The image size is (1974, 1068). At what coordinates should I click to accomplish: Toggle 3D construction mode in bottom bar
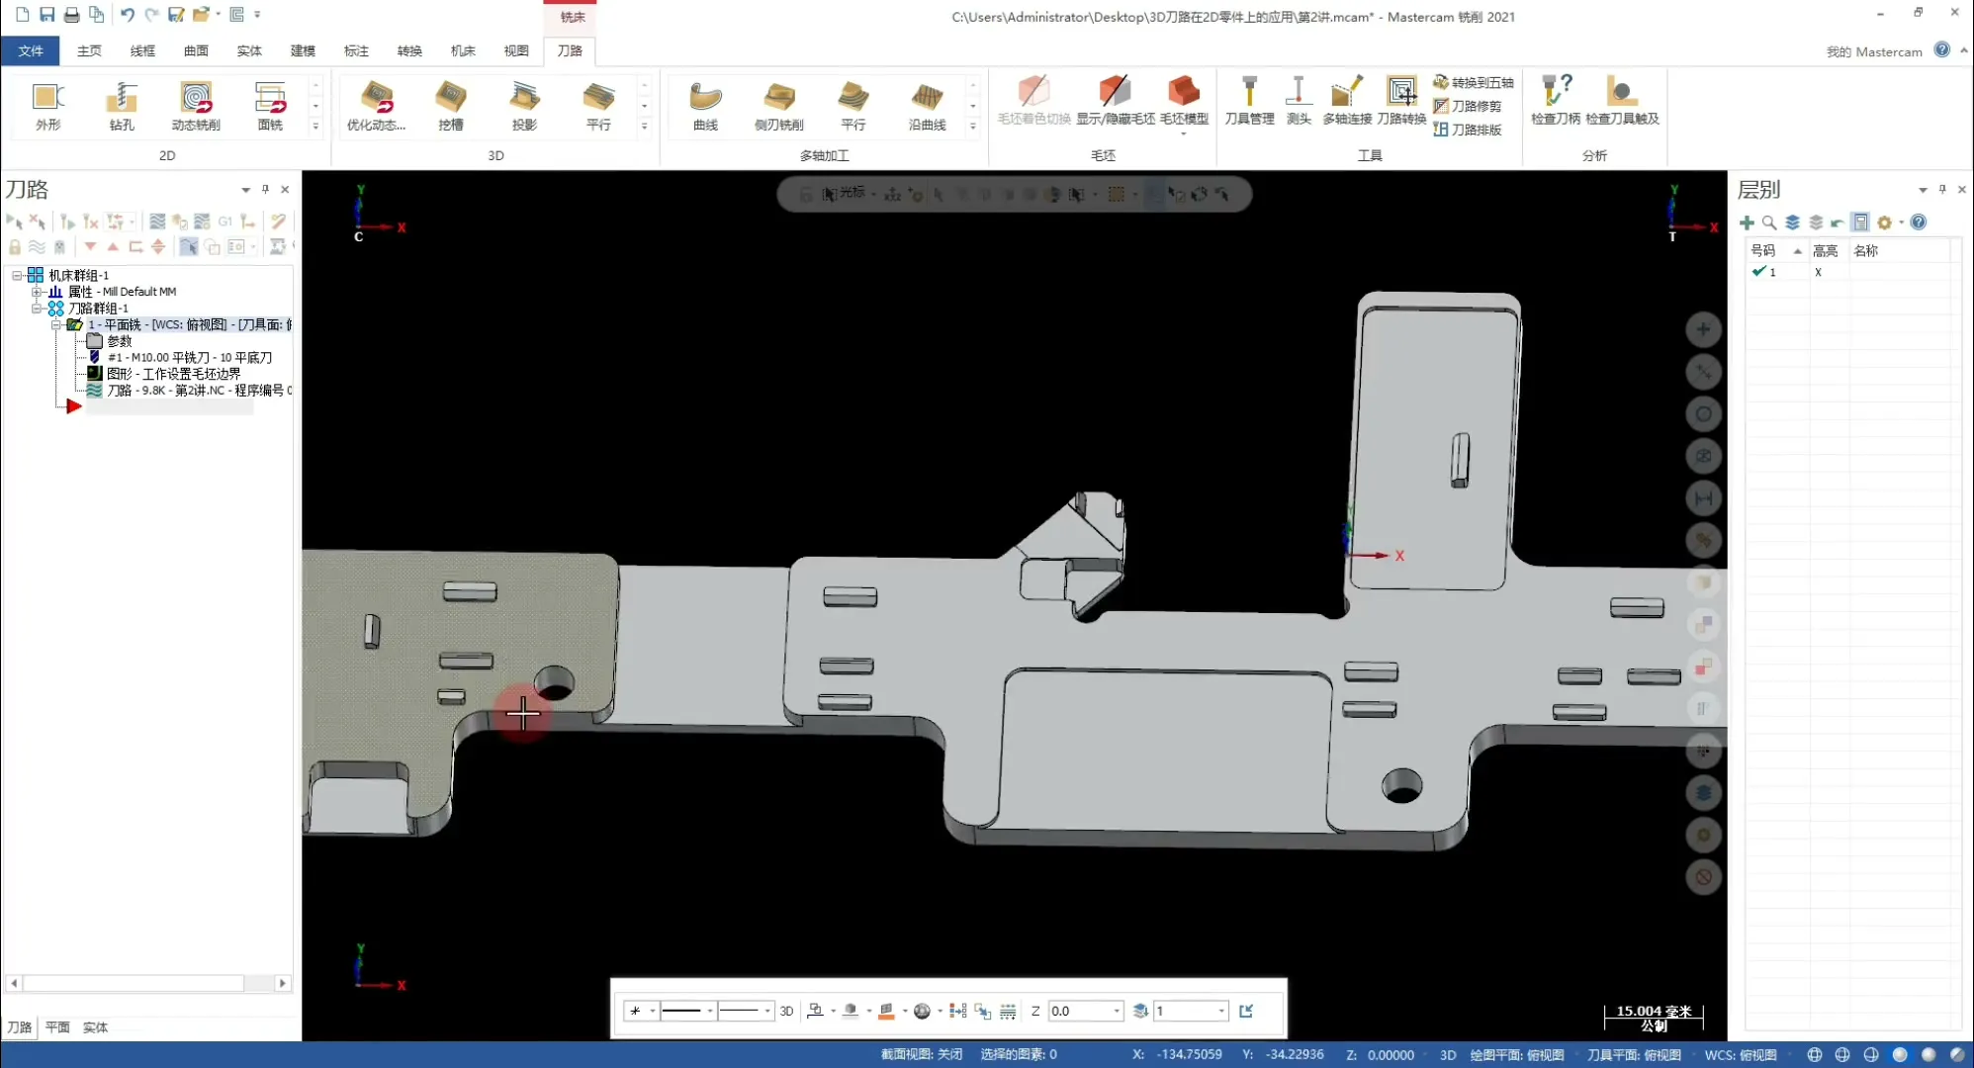(x=786, y=1011)
